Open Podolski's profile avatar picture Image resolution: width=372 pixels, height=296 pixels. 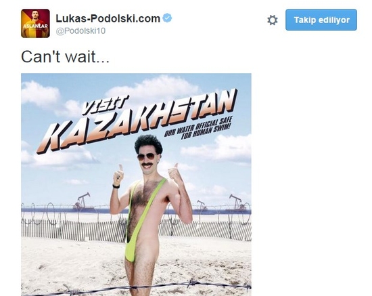click(x=35, y=23)
